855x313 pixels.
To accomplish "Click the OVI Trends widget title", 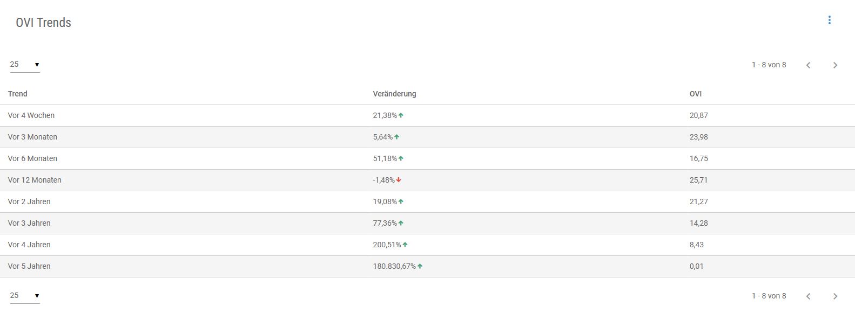I will [43, 23].
